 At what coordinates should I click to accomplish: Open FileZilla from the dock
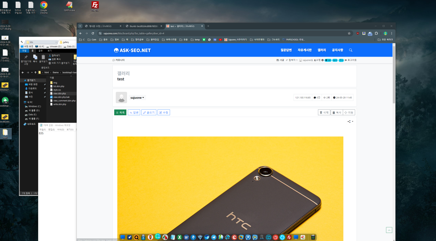click(x=289, y=237)
